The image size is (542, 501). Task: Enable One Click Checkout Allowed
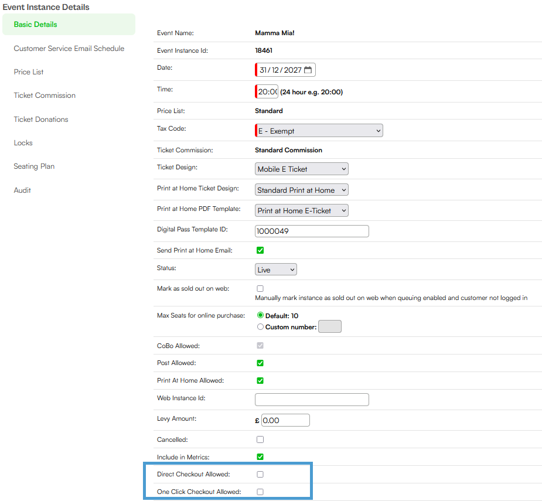[260, 492]
